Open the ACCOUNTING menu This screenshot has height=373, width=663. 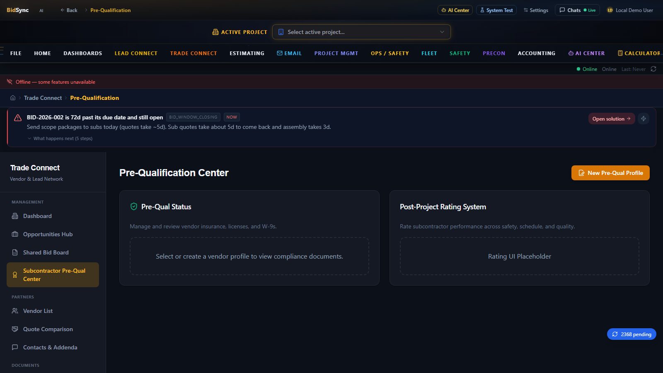coord(536,53)
